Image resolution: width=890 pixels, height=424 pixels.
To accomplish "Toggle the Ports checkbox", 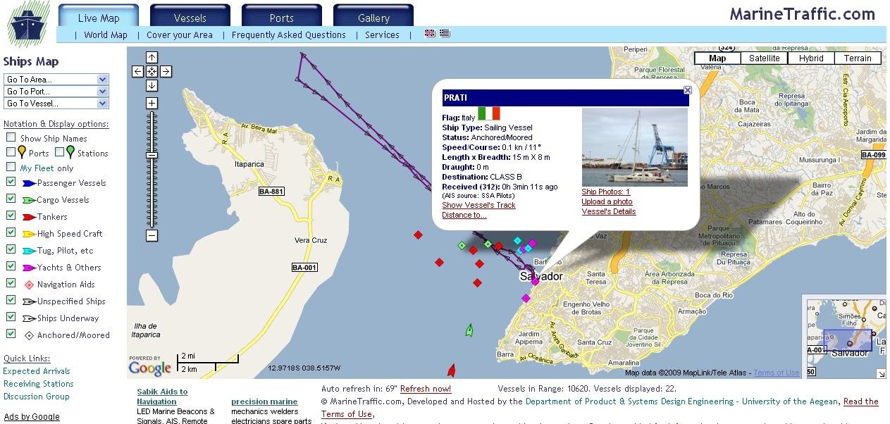I will pos(11,152).
